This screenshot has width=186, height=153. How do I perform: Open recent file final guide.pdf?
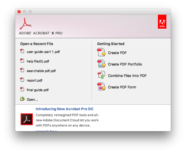pos(38,90)
